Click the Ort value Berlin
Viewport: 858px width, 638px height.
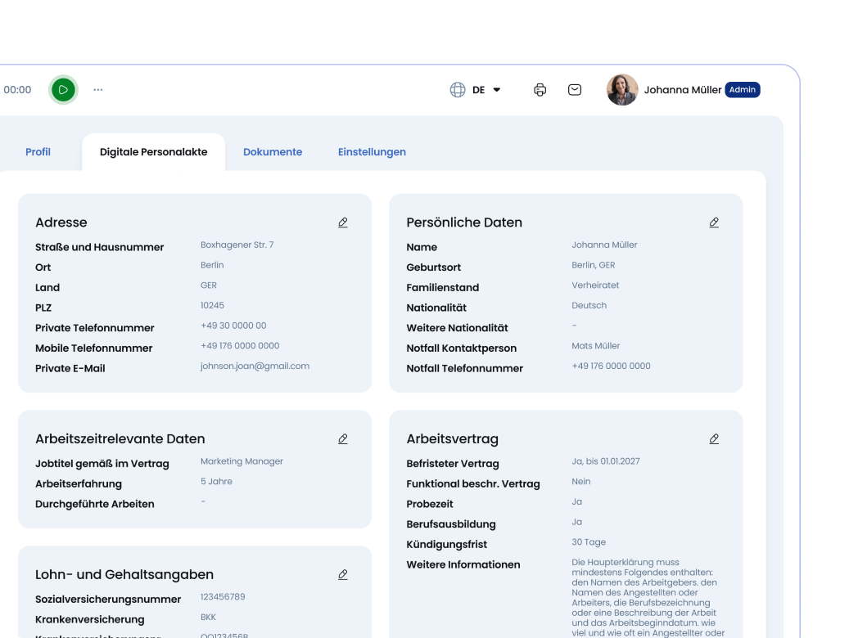click(x=212, y=265)
